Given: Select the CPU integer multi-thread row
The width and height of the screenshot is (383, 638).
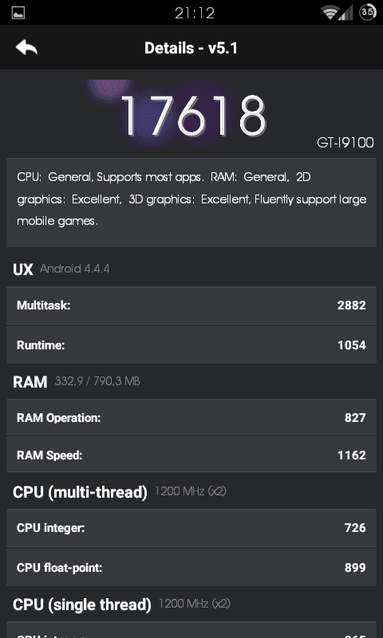Looking at the screenshot, I should (x=191, y=528).
